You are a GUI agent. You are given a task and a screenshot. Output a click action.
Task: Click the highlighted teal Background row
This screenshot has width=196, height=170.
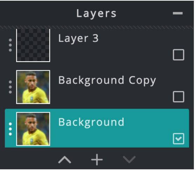[x=97, y=128]
